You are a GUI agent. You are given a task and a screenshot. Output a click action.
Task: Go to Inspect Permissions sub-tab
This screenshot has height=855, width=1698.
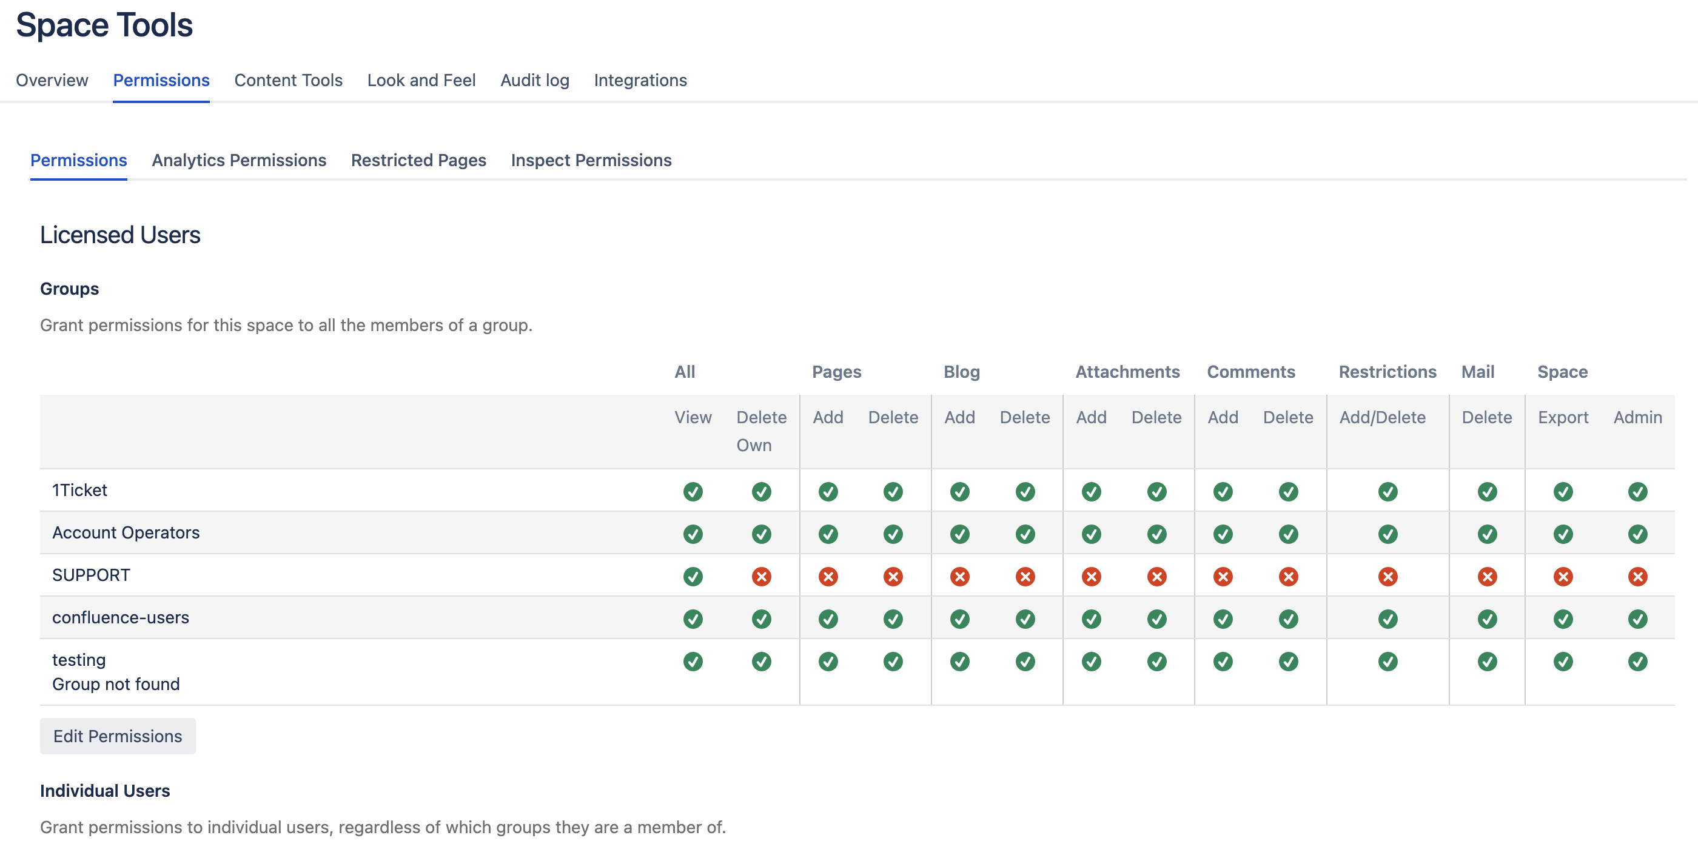tap(591, 160)
